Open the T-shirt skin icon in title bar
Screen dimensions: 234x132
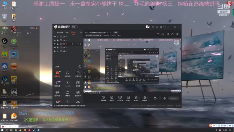(164, 27)
